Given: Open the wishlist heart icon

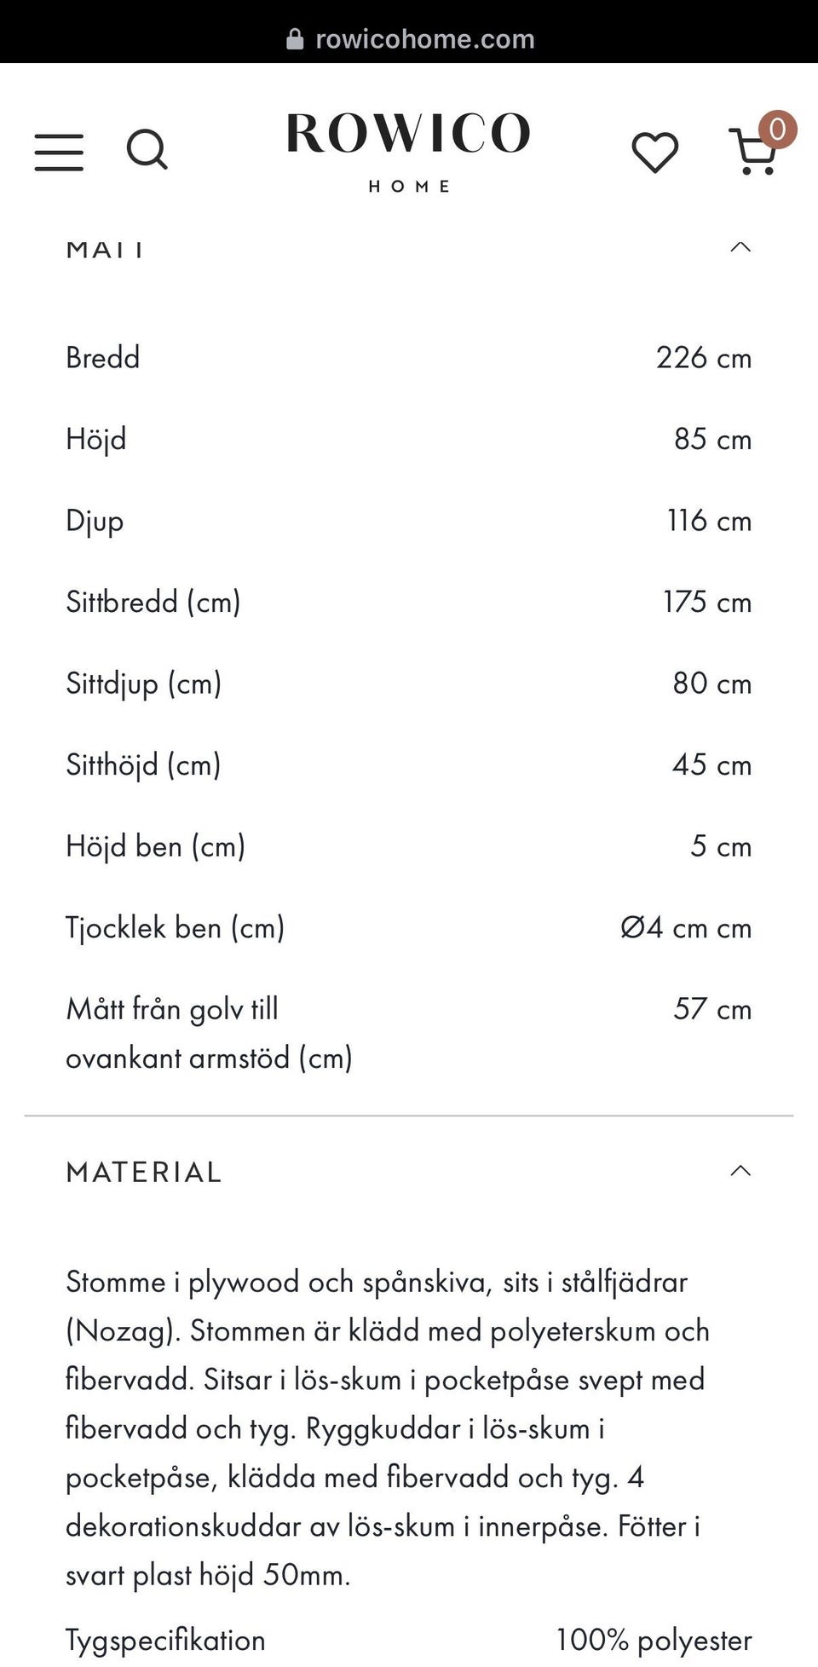Looking at the screenshot, I should 654,153.
